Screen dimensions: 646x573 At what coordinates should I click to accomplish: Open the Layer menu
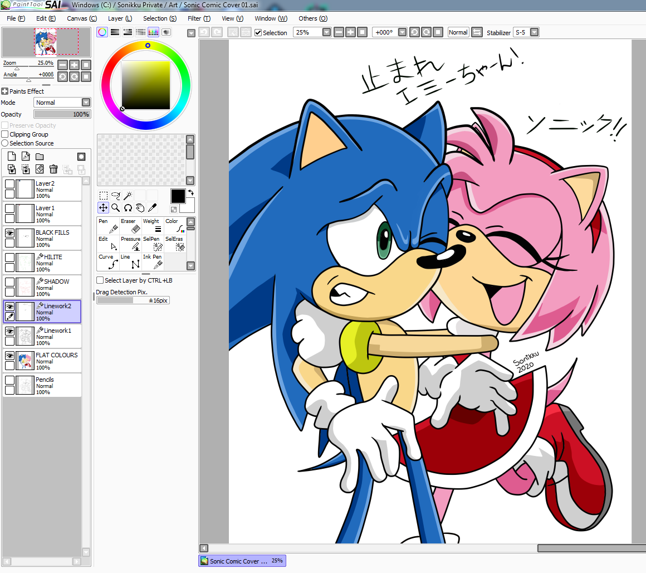pos(120,18)
